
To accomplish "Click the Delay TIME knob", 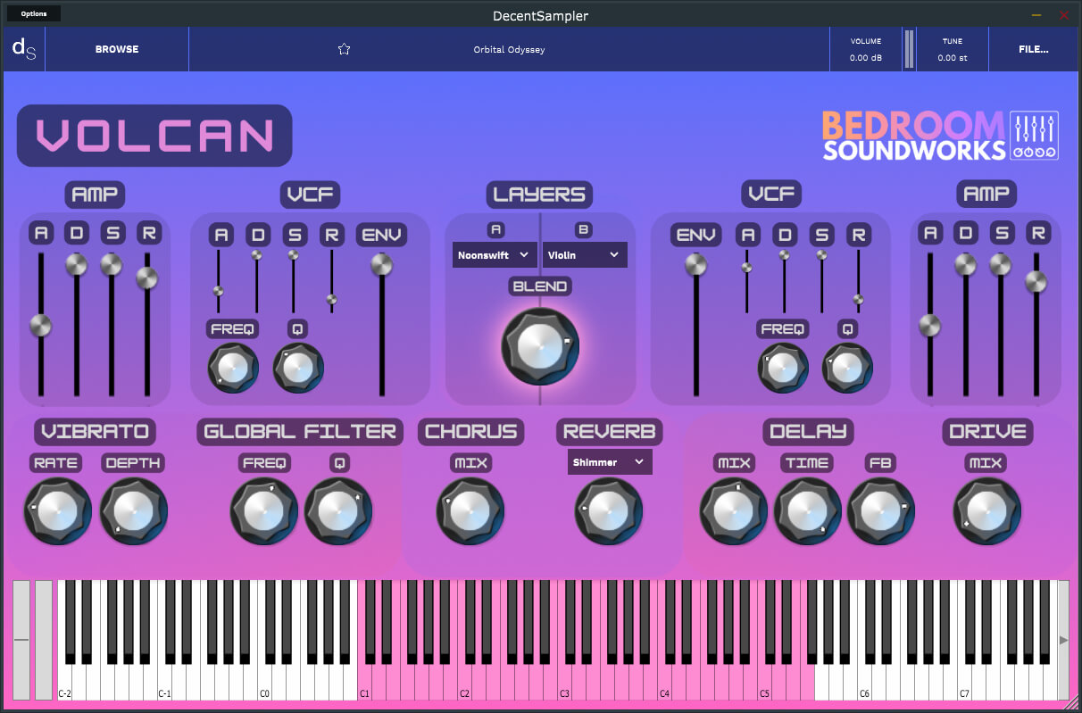I will [807, 511].
